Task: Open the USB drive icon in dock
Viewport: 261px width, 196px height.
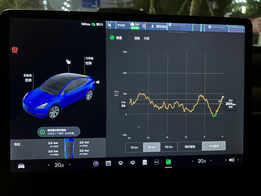Action: pyautogui.click(x=145, y=162)
